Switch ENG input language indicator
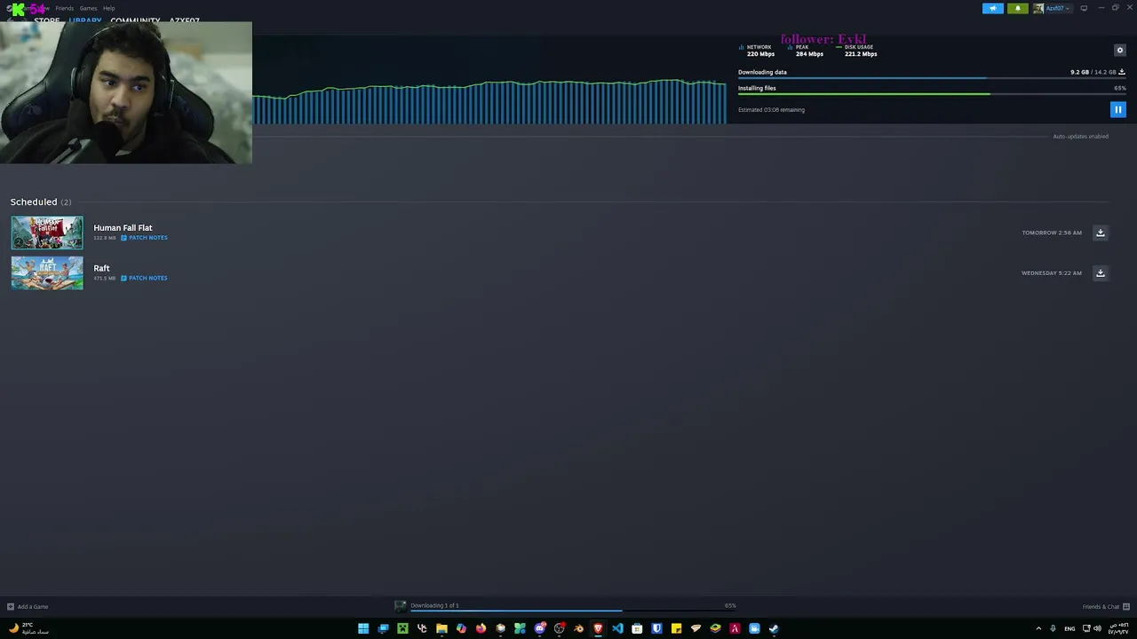The image size is (1137, 639). click(1069, 628)
